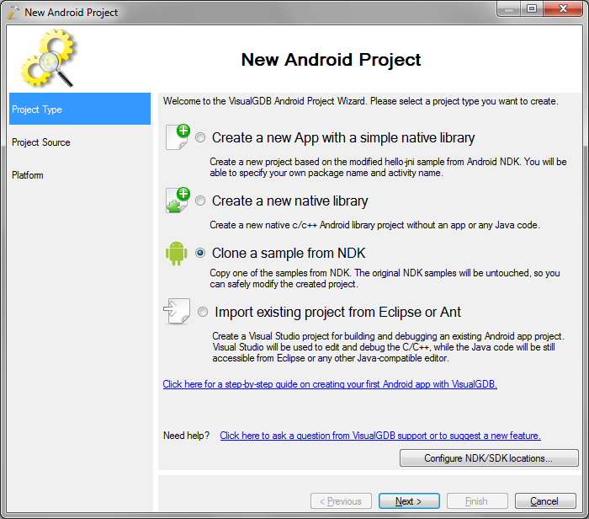Minimize the New Android Project window
The width and height of the screenshot is (589, 519).
[509, 8]
